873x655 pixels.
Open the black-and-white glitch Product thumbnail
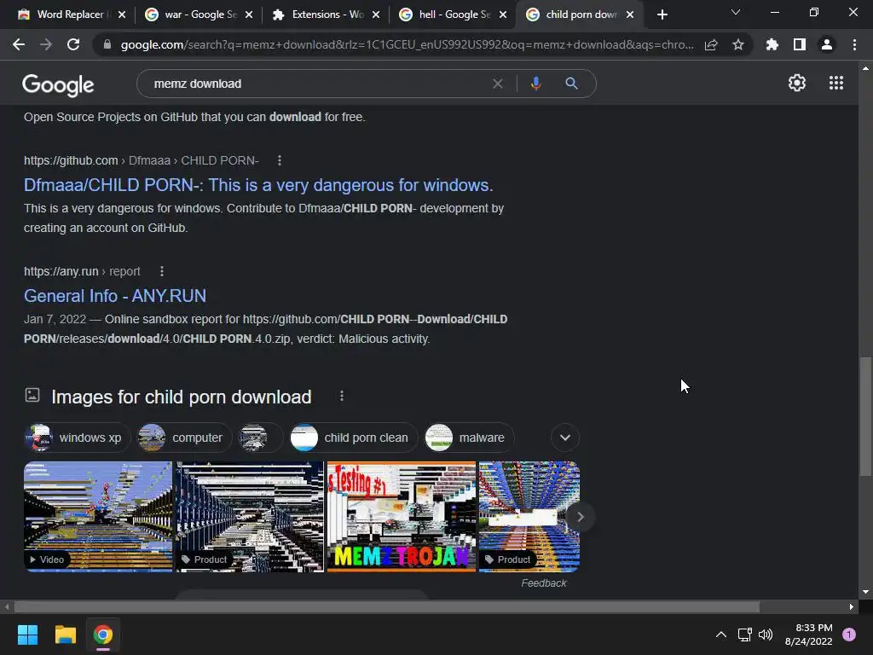(250, 516)
